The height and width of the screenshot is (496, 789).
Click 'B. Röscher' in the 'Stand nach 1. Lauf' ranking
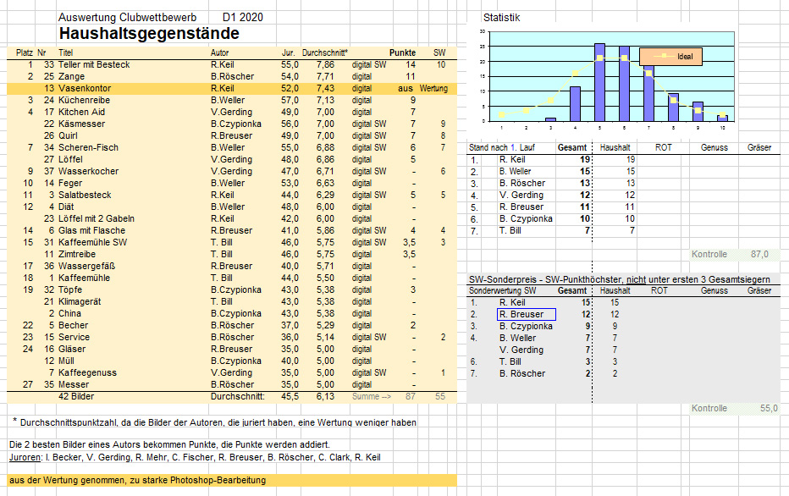pyautogui.click(x=522, y=183)
